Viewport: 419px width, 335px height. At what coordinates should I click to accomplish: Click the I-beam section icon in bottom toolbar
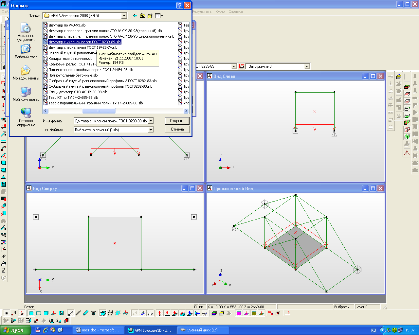coord(51,321)
